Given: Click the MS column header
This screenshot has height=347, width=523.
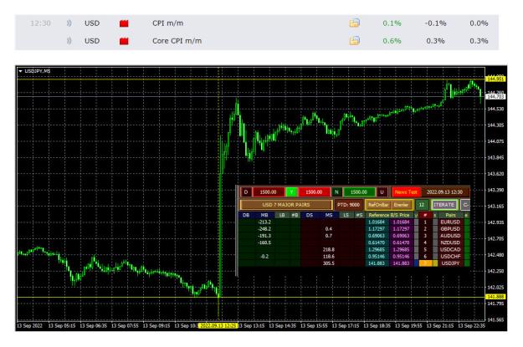Looking at the screenshot, I should [329, 215].
